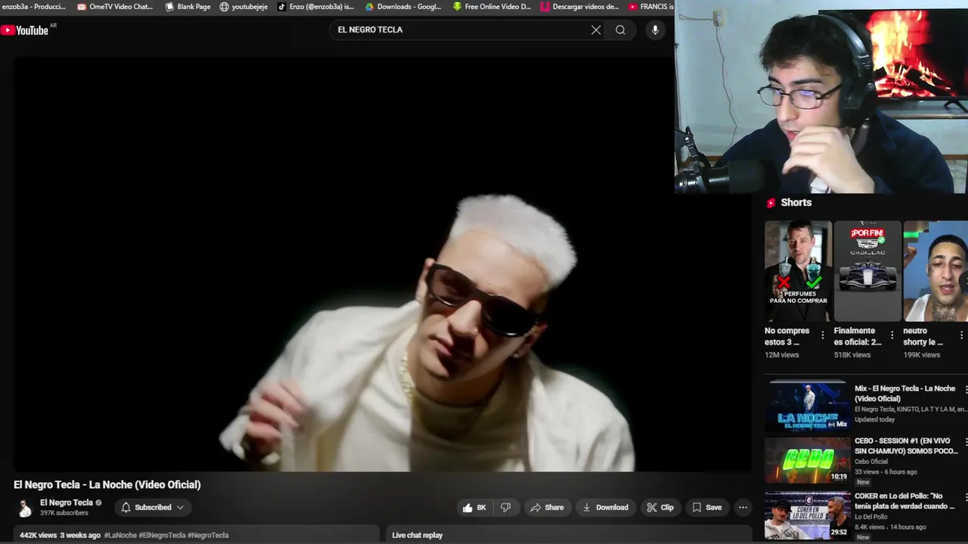The image size is (968, 544).
Task: Open the 'Finalmente es oficial' short thumbnail
Action: tap(867, 270)
